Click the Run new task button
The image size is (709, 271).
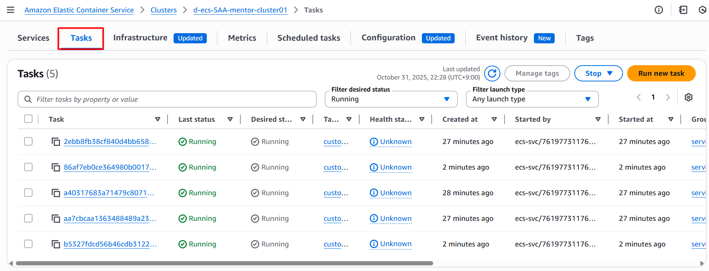point(661,73)
